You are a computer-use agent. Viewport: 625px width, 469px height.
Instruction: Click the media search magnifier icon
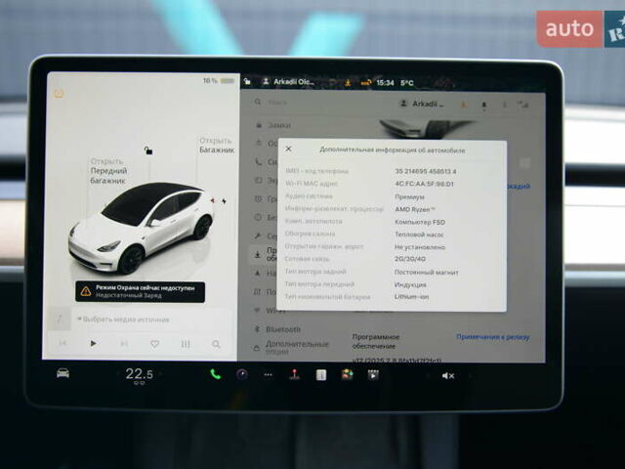coord(216,344)
